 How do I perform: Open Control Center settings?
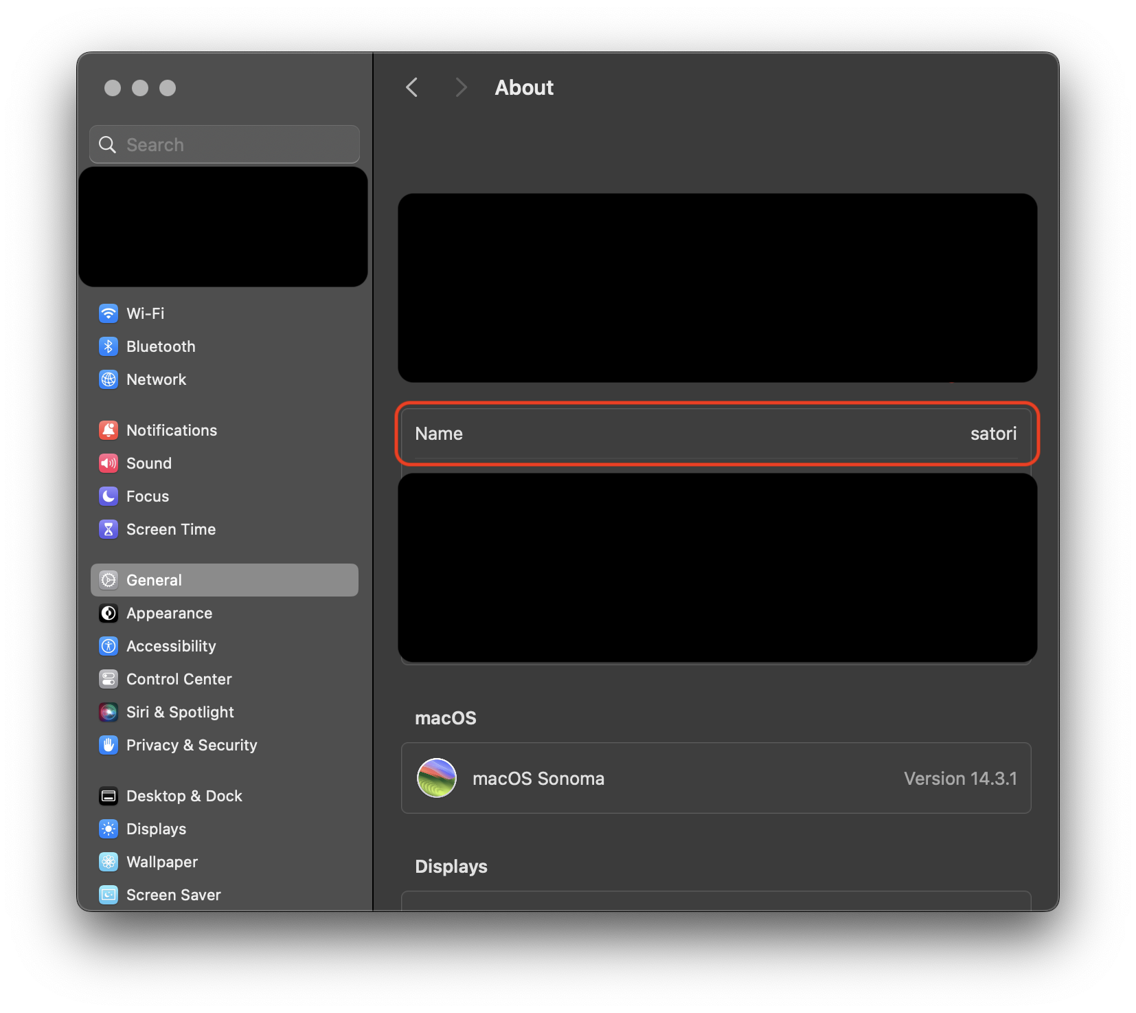[179, 679]
